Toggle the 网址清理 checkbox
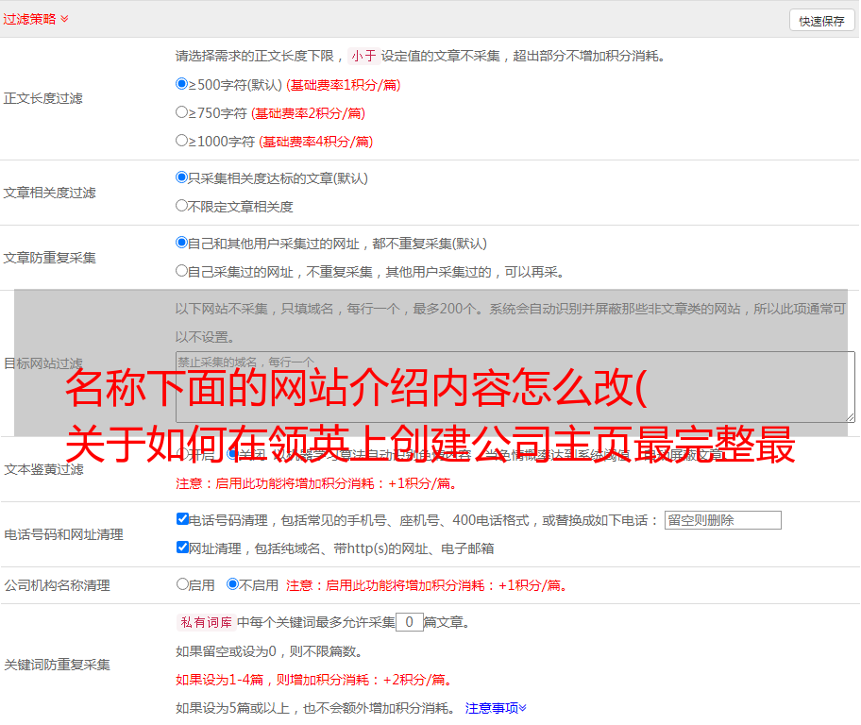This screenshot has height=725, width=861. tap(182, 548)
